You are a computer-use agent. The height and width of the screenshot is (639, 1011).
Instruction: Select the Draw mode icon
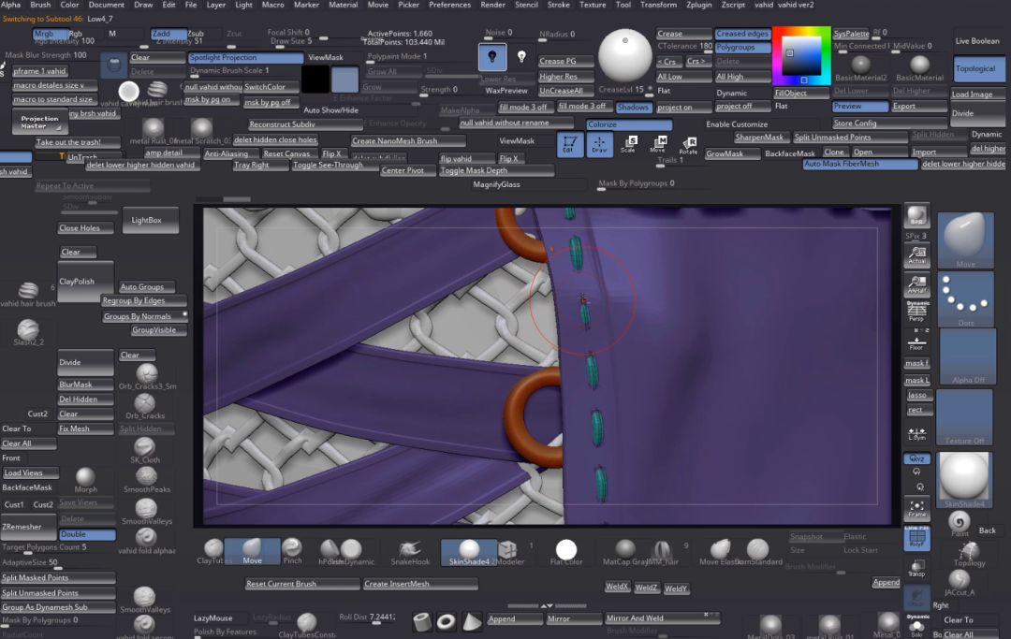pyautogui.click(x=599, y=145)
